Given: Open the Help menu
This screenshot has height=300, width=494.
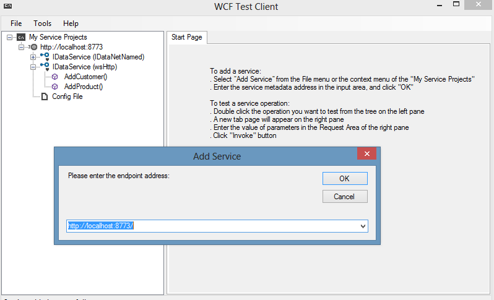Looking at the screenshot, I should point(71,24).
